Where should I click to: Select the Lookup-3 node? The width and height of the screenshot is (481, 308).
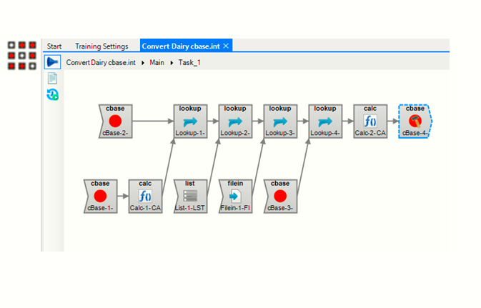click(280, 121)
